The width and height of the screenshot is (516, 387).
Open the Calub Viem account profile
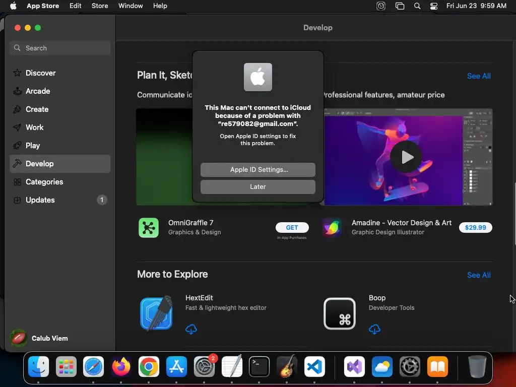click(39, 338)
